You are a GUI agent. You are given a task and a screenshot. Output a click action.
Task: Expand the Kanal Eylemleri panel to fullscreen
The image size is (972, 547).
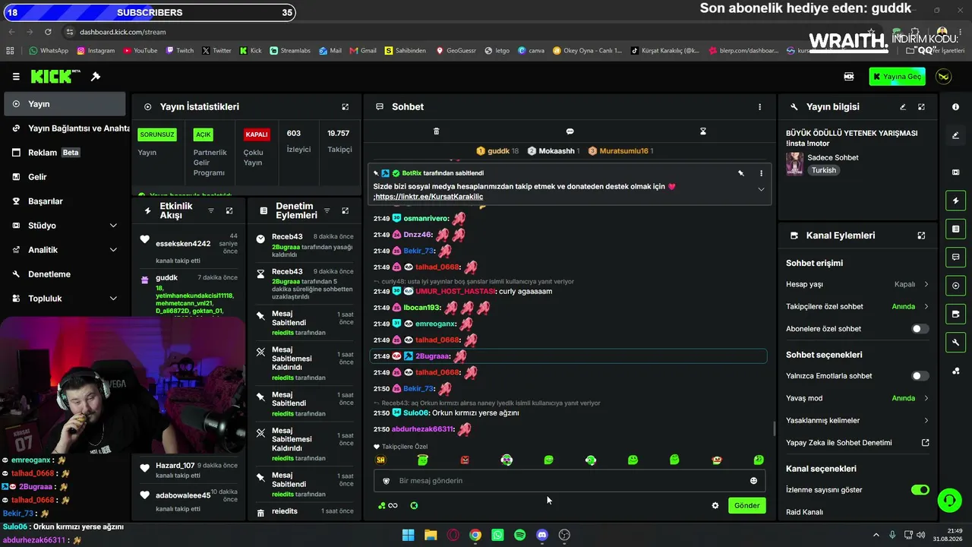point(921,236)
